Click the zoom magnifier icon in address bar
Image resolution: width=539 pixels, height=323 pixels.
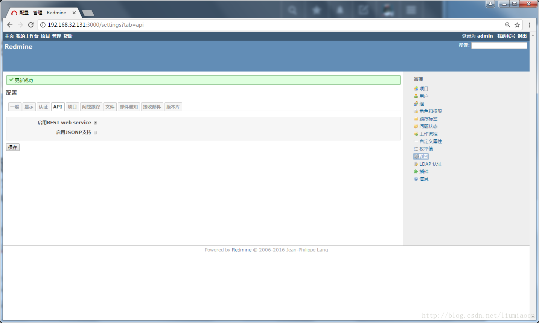coord(507,25)
